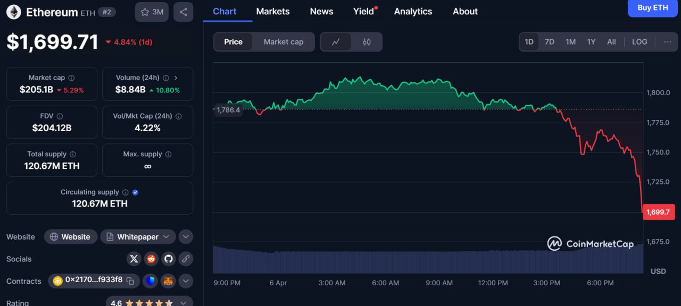
Task: Add contract to Trust Wallet shield icon
Action: (x=151, y=281)
